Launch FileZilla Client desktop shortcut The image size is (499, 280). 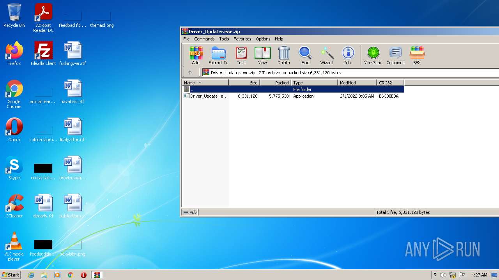tap(43, 53)
